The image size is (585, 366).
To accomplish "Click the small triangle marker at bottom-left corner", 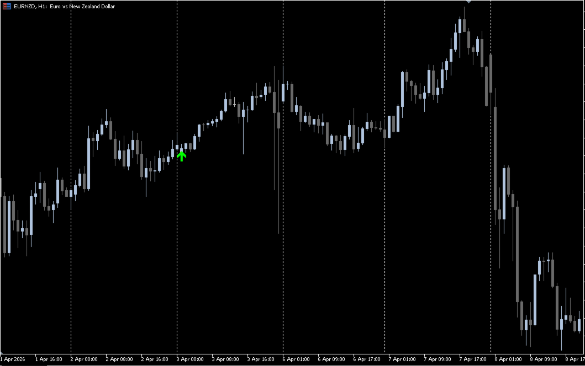I will pos(2,352).
